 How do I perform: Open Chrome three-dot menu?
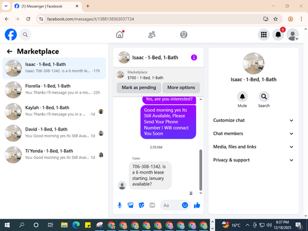[301, 19]
